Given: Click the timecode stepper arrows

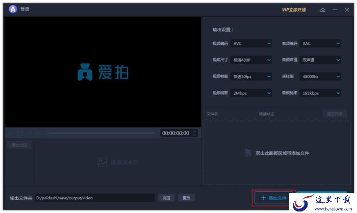Looking at the screenshot, I should [194, 133].
